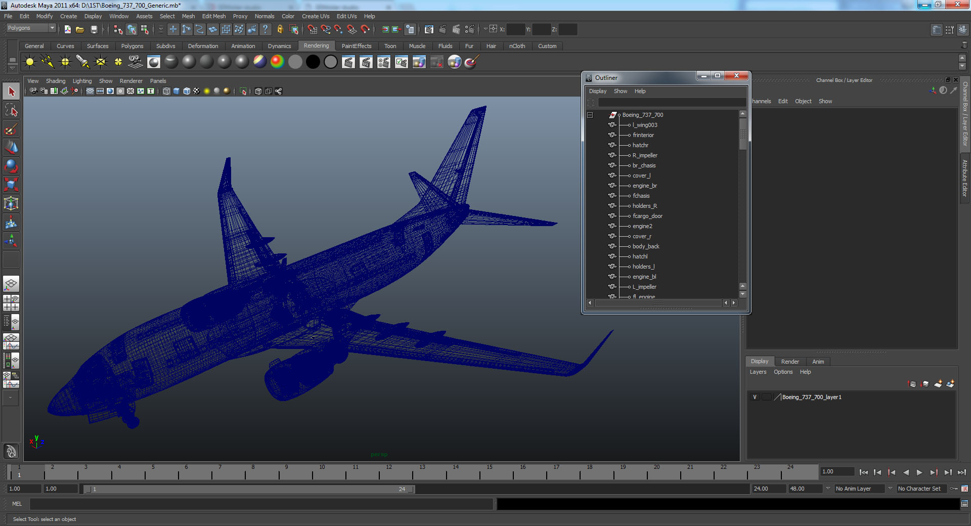Open the Polygons menu set dropdown
This screenshot has width=971, height=526.
click(31, 28)
